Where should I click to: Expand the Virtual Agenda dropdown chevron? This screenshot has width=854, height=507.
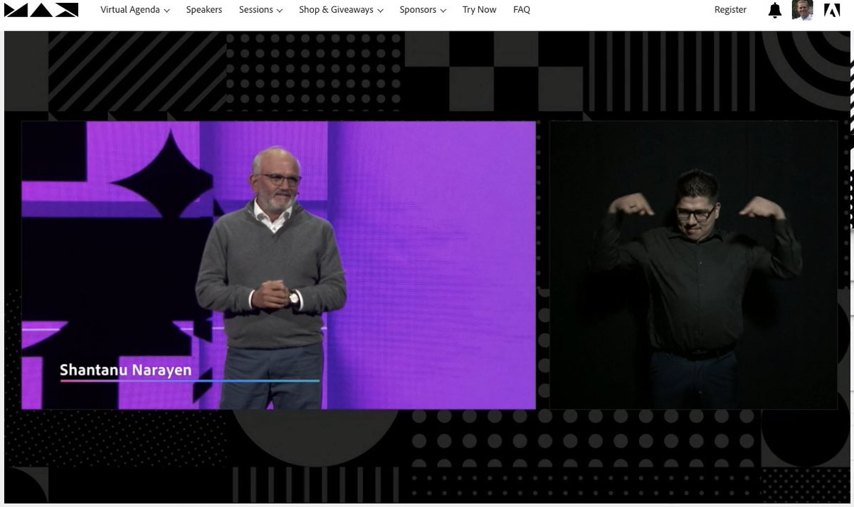click(x=168, y=11)
